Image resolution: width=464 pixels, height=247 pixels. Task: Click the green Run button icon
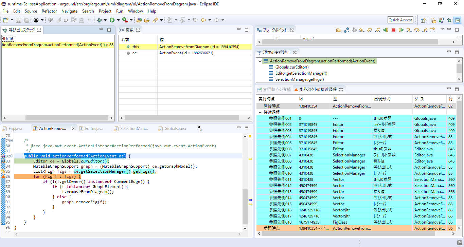pyautogui.click(x=112, y=20)
